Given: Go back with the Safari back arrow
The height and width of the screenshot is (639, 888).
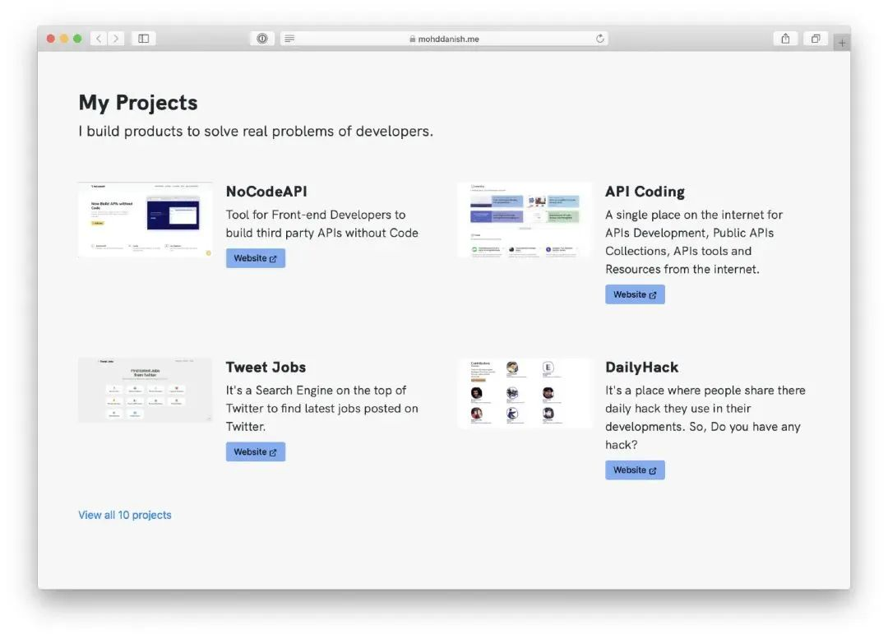Looking at the screenshot, I should (x=99, y=39).
